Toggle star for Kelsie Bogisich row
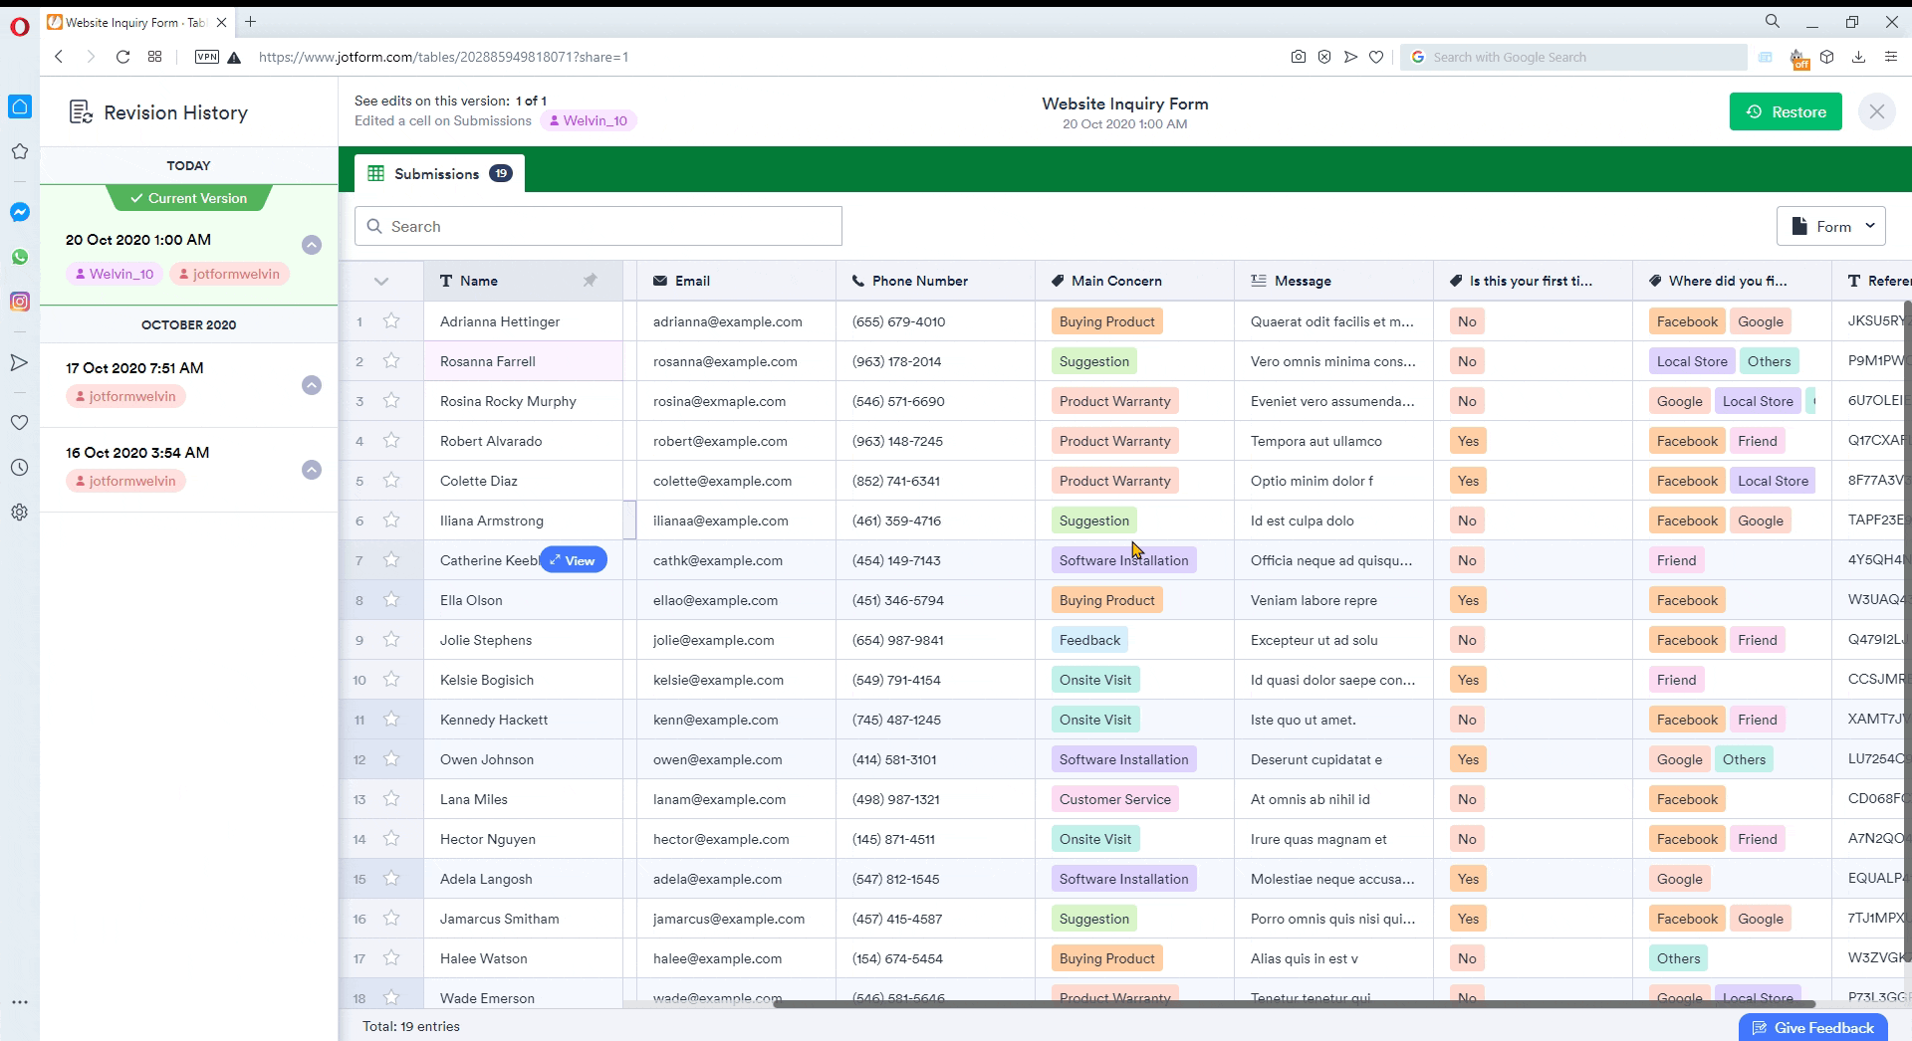The height and width of the screenshot is (1041, 1912). point(391,680)
